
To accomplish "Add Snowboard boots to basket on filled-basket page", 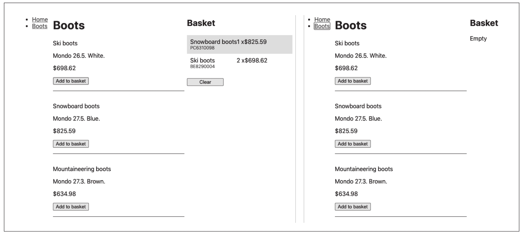I will pyautogui.click(x=71, y=144).
